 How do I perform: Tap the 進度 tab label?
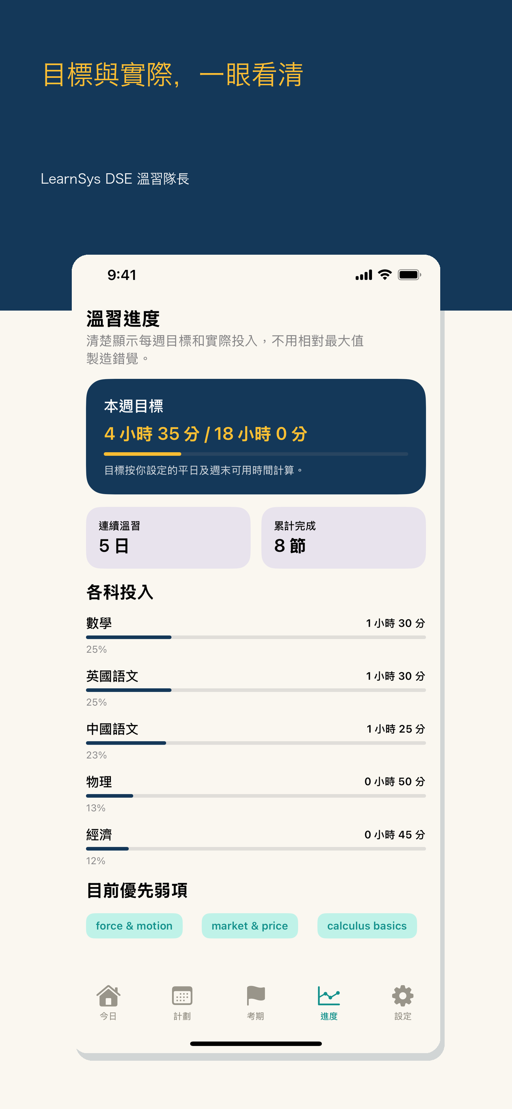tap(329, 1016)
